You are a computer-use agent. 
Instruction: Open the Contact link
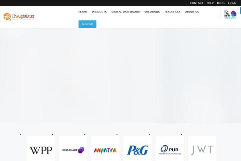(x=196, y=3)
